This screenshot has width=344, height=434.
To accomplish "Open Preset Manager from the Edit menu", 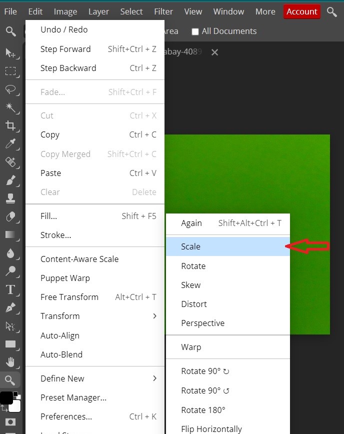I will pos(73,397).
